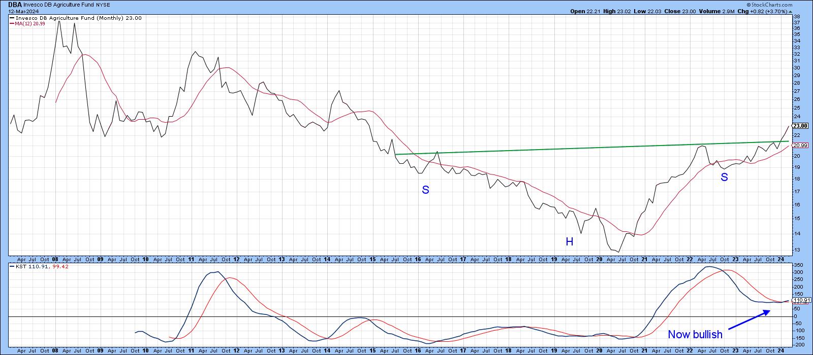Click the "H" head pattern label
813x355 pixels.
pyautogui.click(x=570, y=242)
